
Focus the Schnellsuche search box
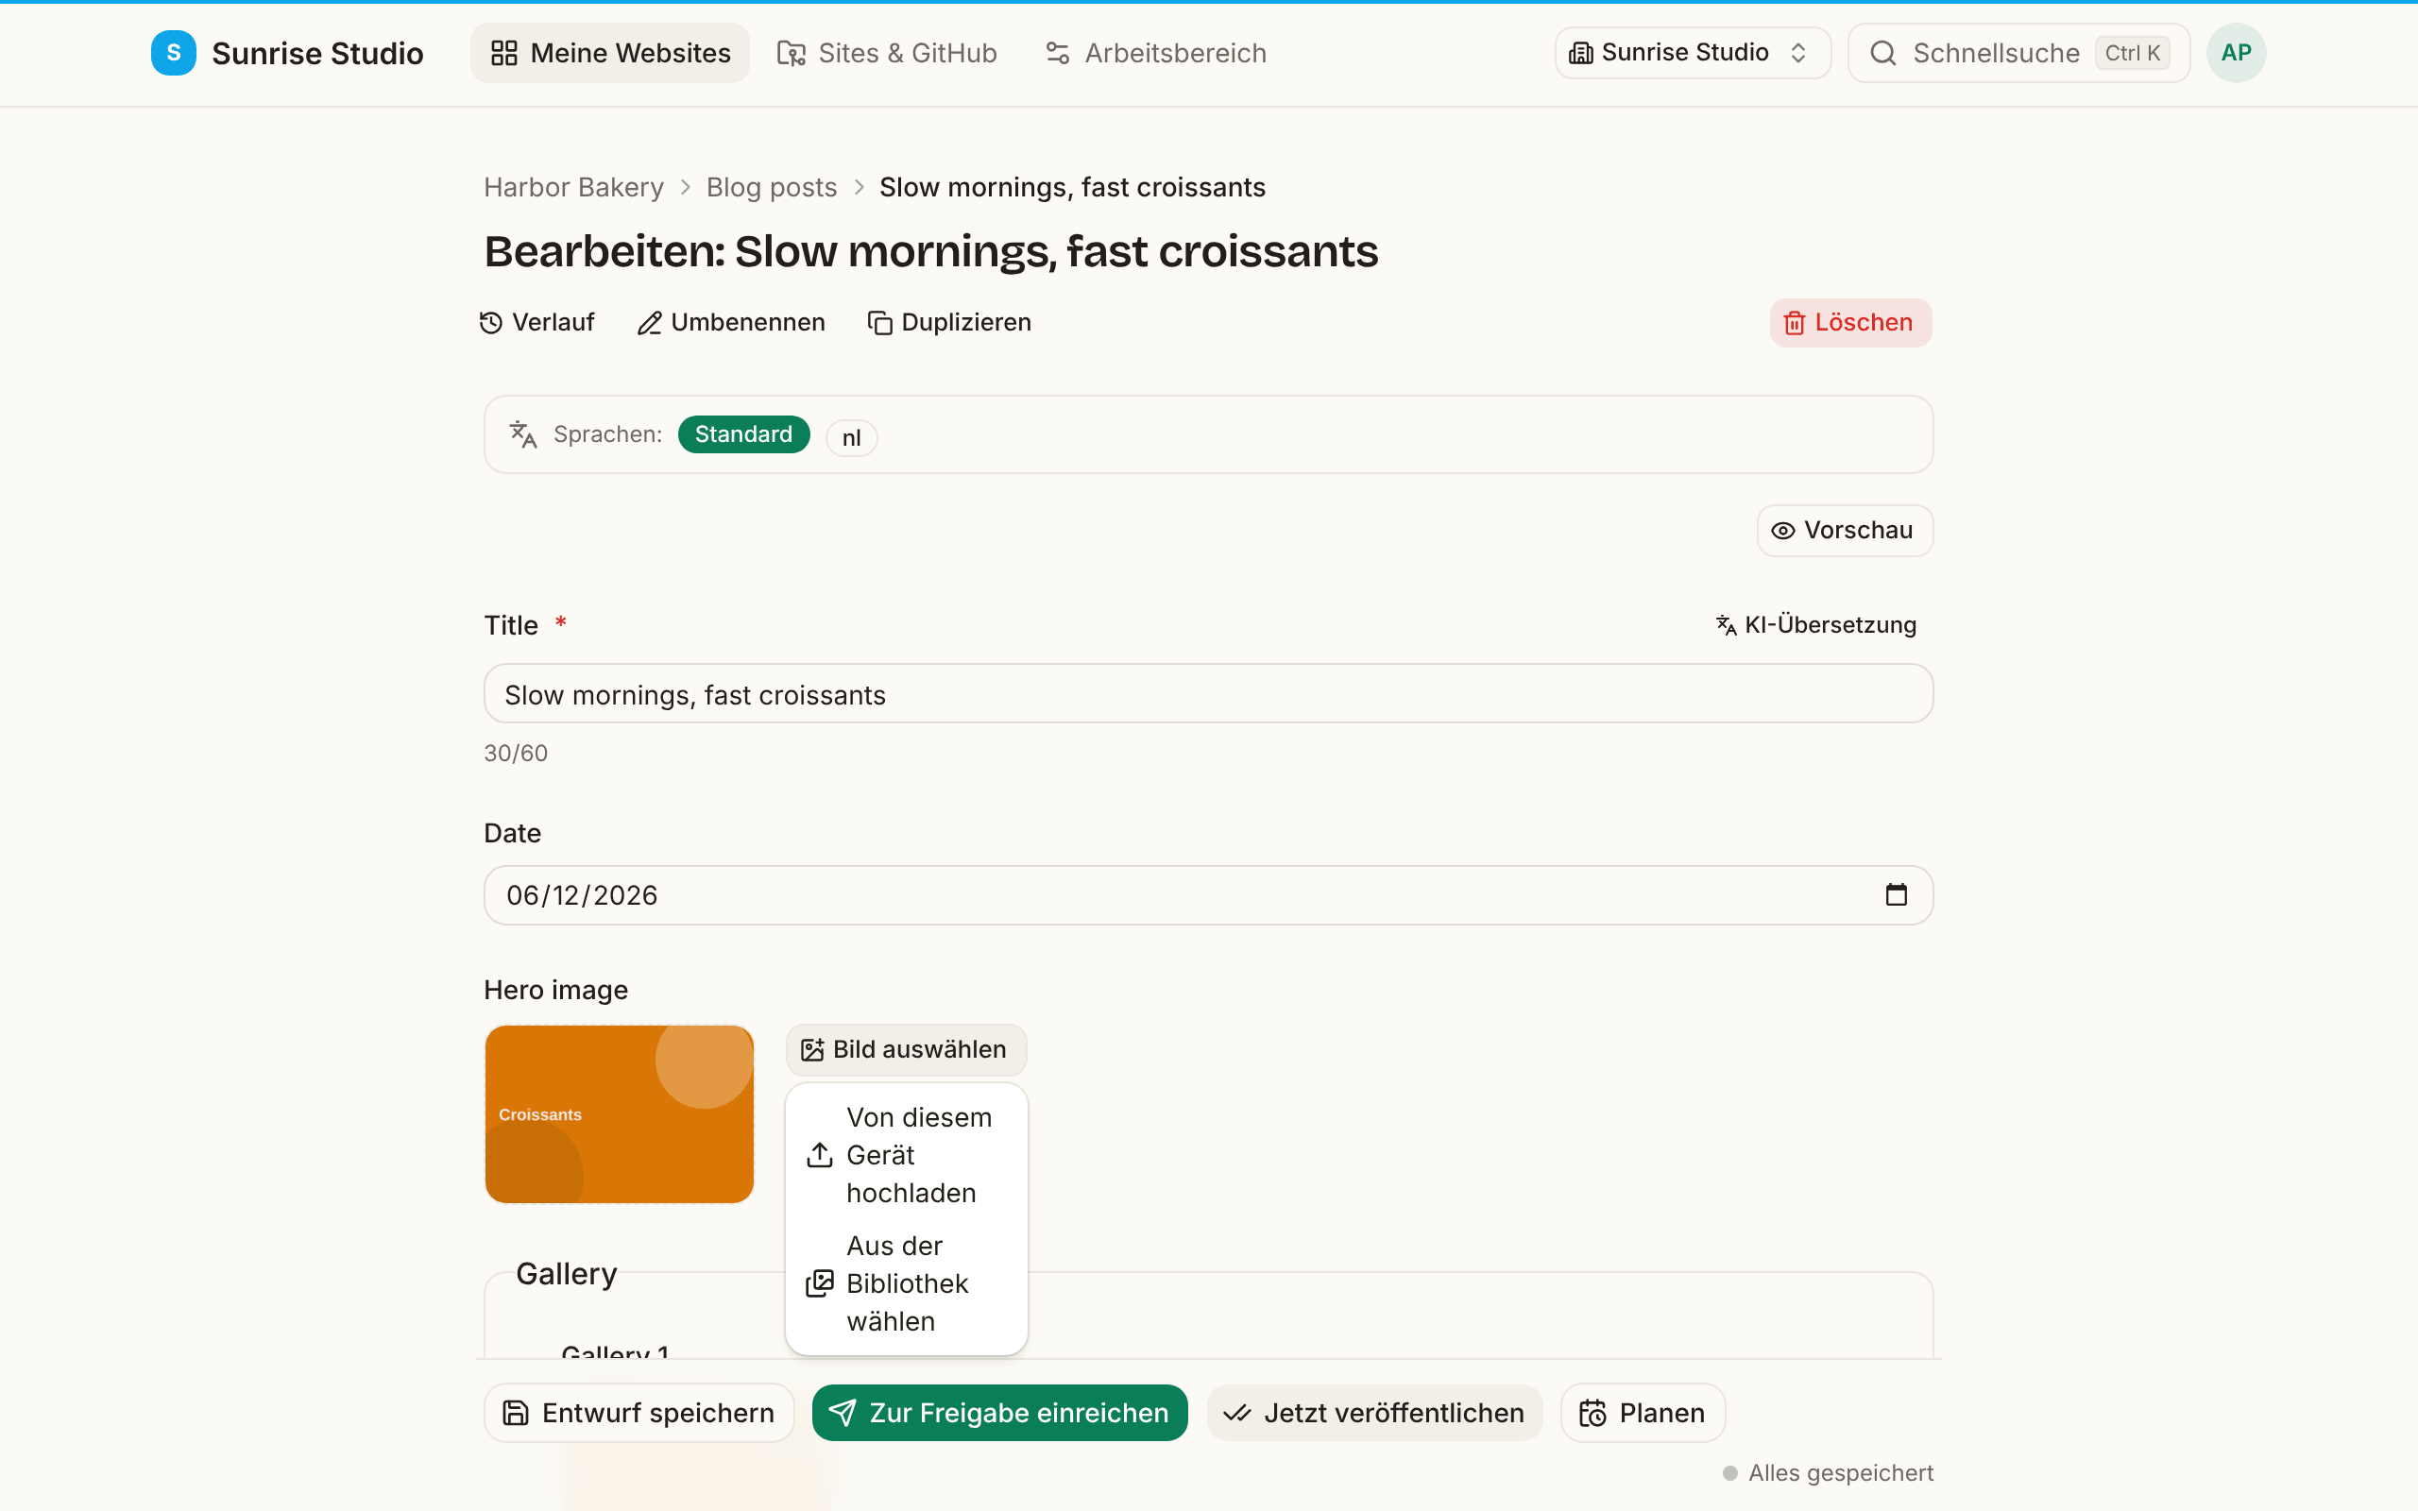[2018, 53]
